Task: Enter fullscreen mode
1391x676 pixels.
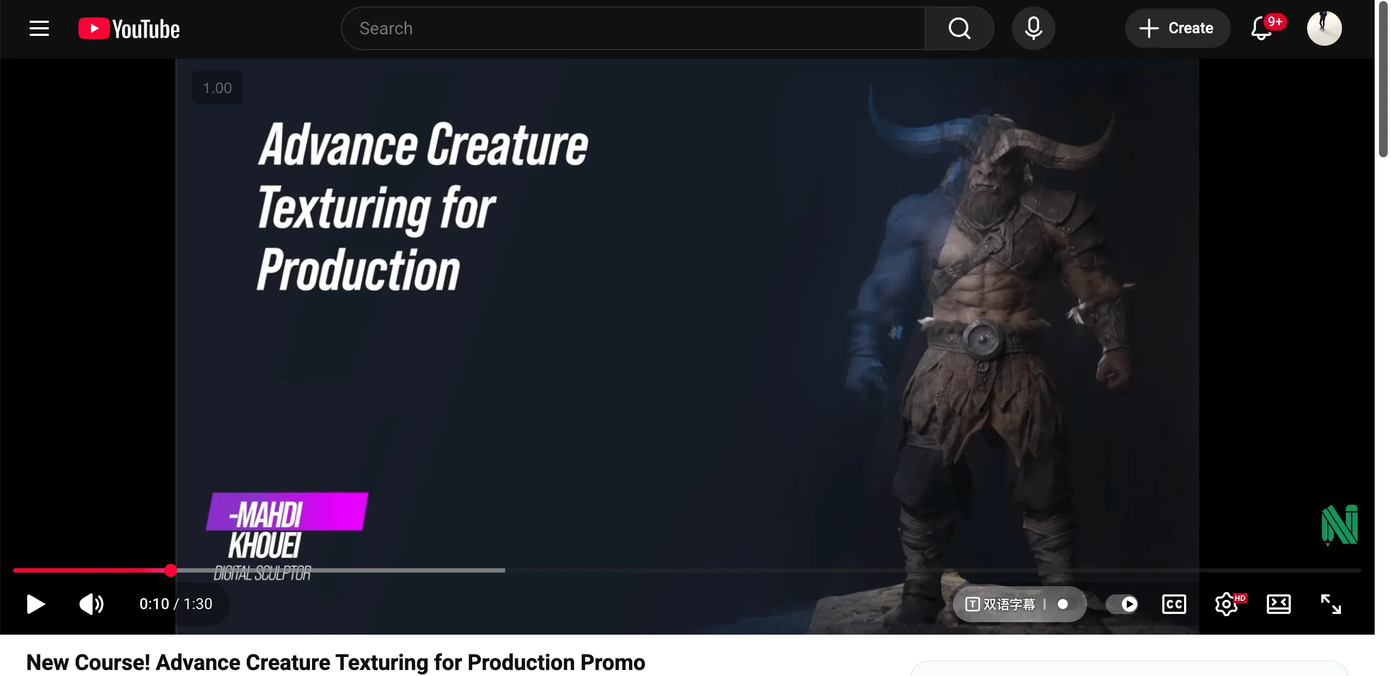Action: [1331, 604]
